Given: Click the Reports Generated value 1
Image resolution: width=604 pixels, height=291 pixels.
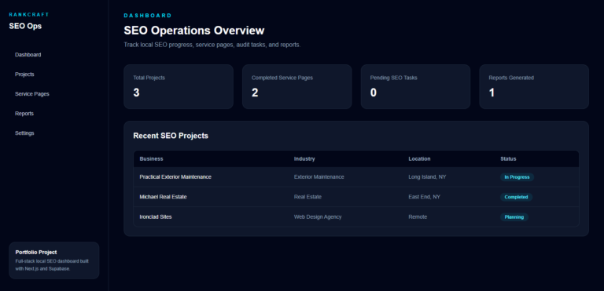Looking at the screenshot, I should [x=492, y=93].
